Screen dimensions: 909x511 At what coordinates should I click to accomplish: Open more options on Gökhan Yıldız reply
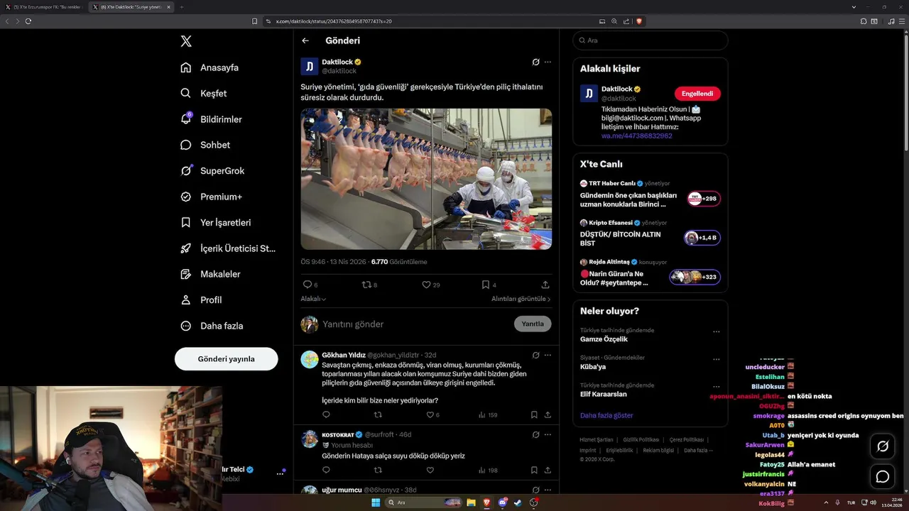[x=548, y=355]
